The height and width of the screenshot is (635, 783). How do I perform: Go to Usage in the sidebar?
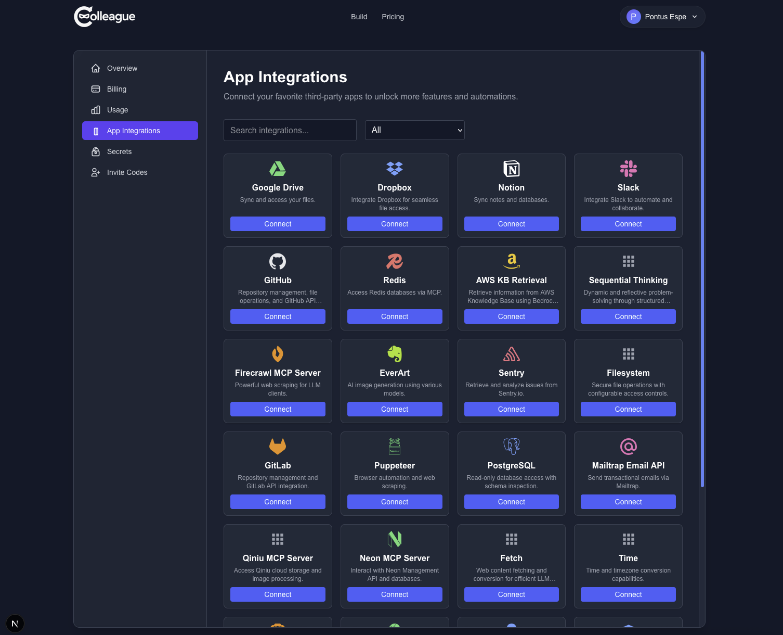point(140,110)
